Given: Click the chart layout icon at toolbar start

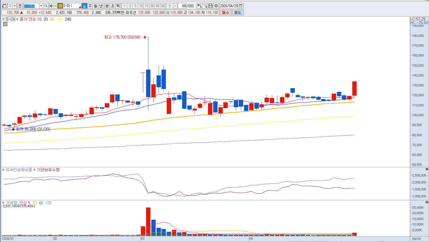Looking at the screenshot, I should click(4, 6).
